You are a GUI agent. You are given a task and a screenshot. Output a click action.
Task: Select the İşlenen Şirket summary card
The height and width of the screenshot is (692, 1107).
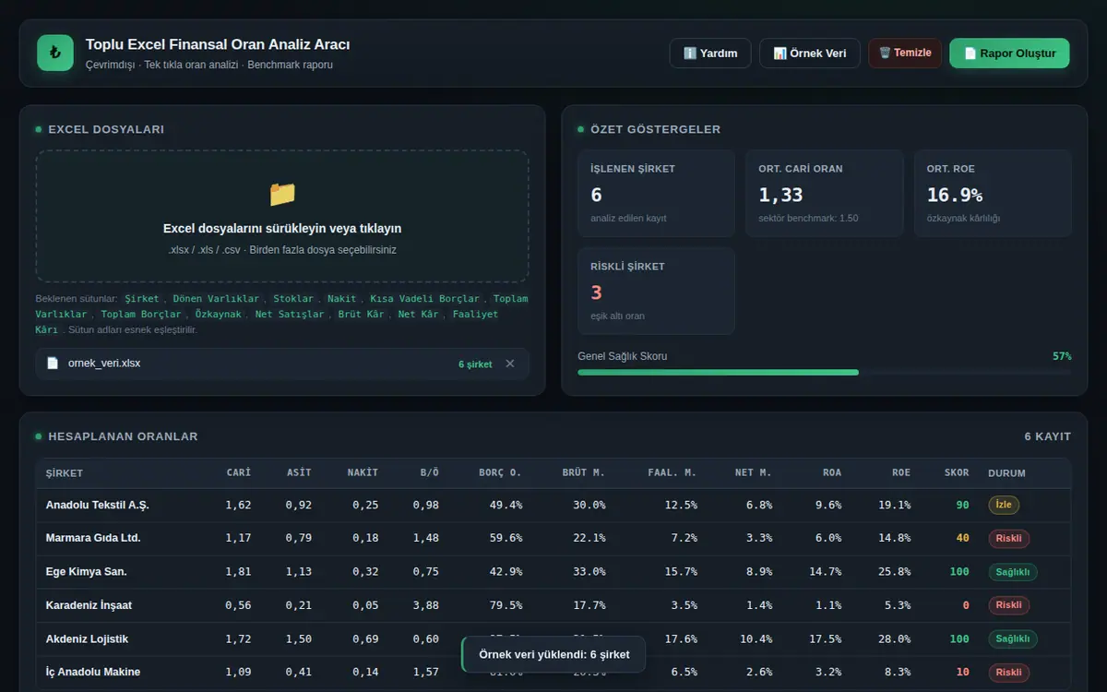(x=656, y=194)
